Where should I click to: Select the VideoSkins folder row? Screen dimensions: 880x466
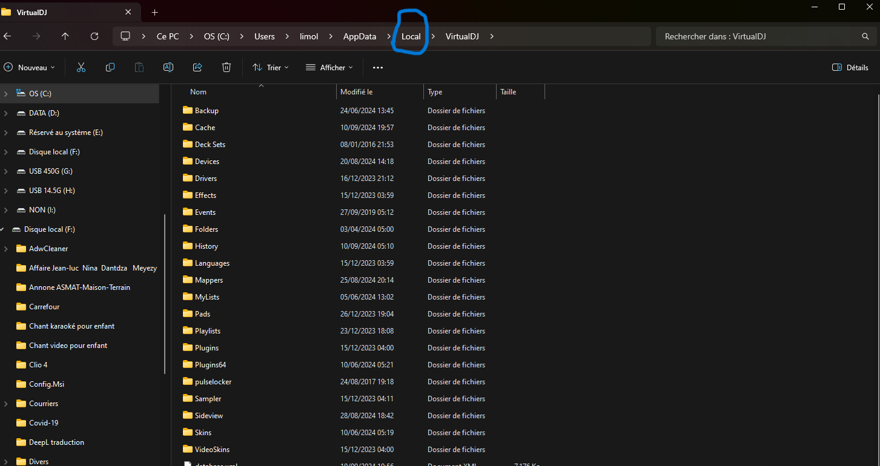click(x=363, y=450)
